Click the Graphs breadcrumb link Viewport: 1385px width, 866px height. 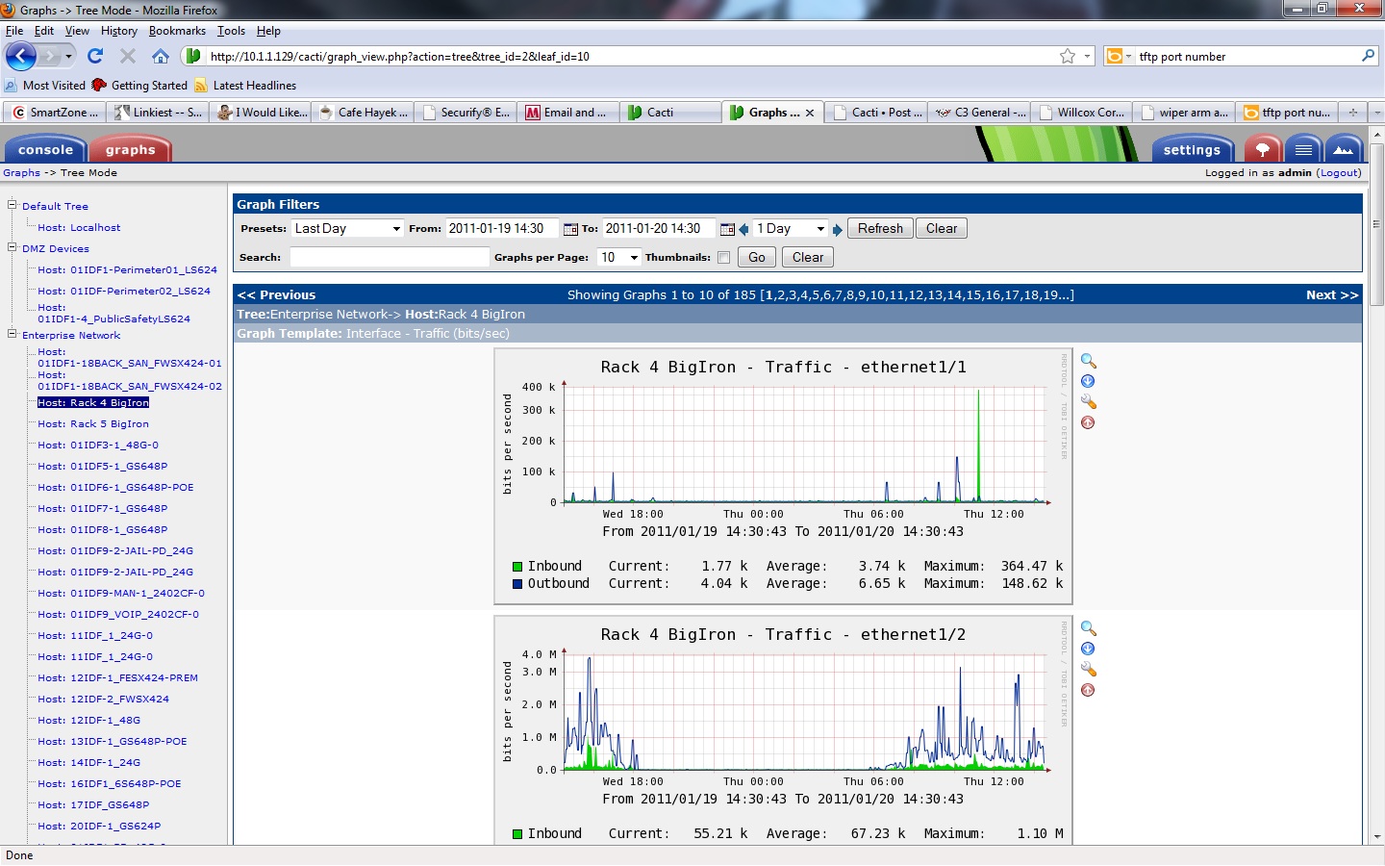tap(21, 173)
